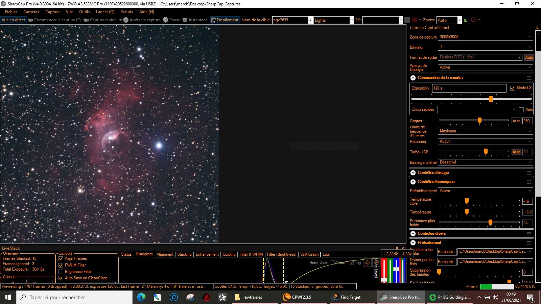
Task: Enable the Brightness Filter checkbox
Action: (61, 272)
